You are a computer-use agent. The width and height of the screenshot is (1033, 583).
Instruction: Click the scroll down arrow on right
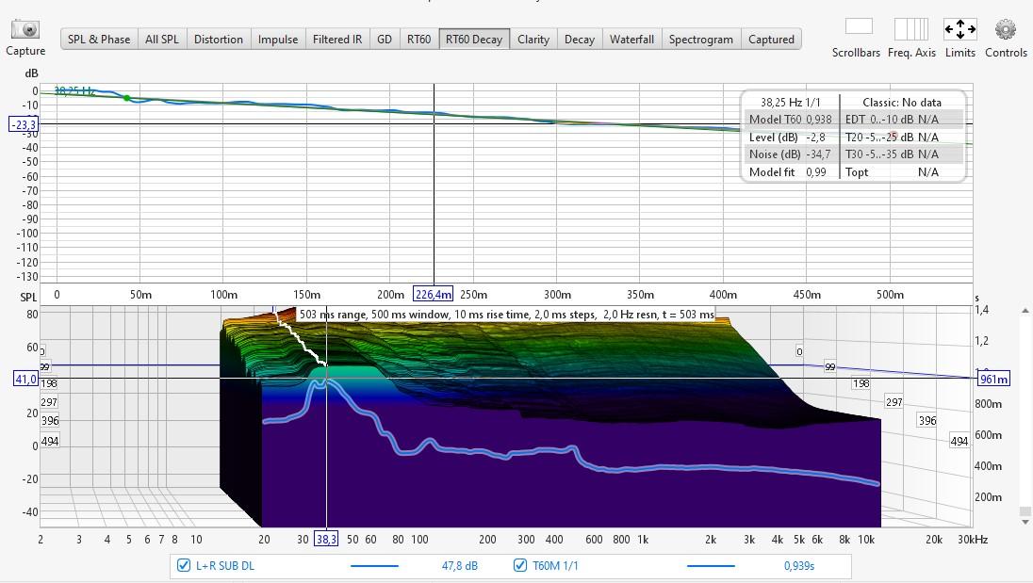pyautogui.click(x=1025, y=521)
